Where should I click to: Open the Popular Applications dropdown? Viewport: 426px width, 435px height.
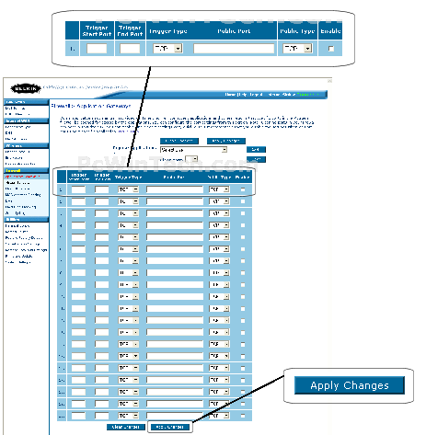[193, 150]
